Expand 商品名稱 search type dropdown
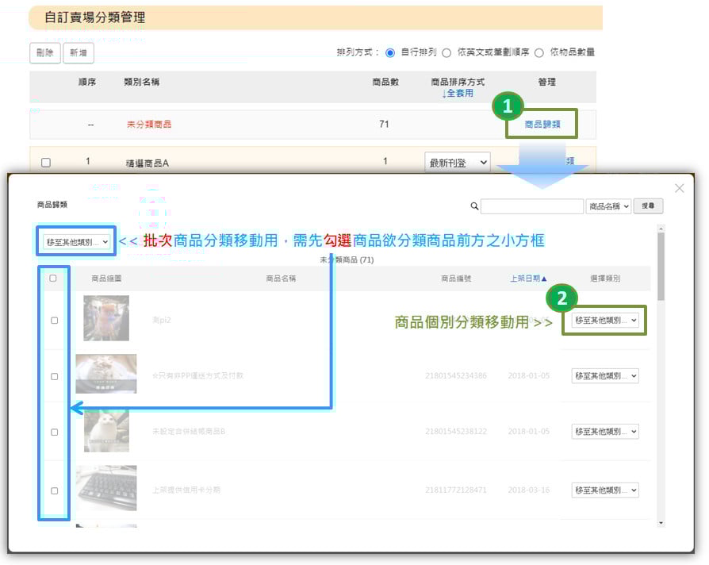The image size is (709, 565). point(609,206)
